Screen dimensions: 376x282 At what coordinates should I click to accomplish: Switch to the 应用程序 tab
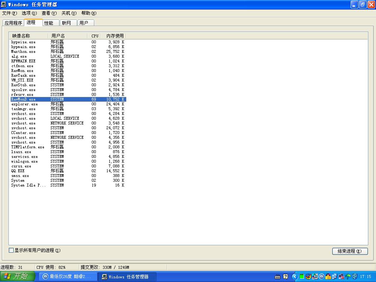(x=14, y=23)
